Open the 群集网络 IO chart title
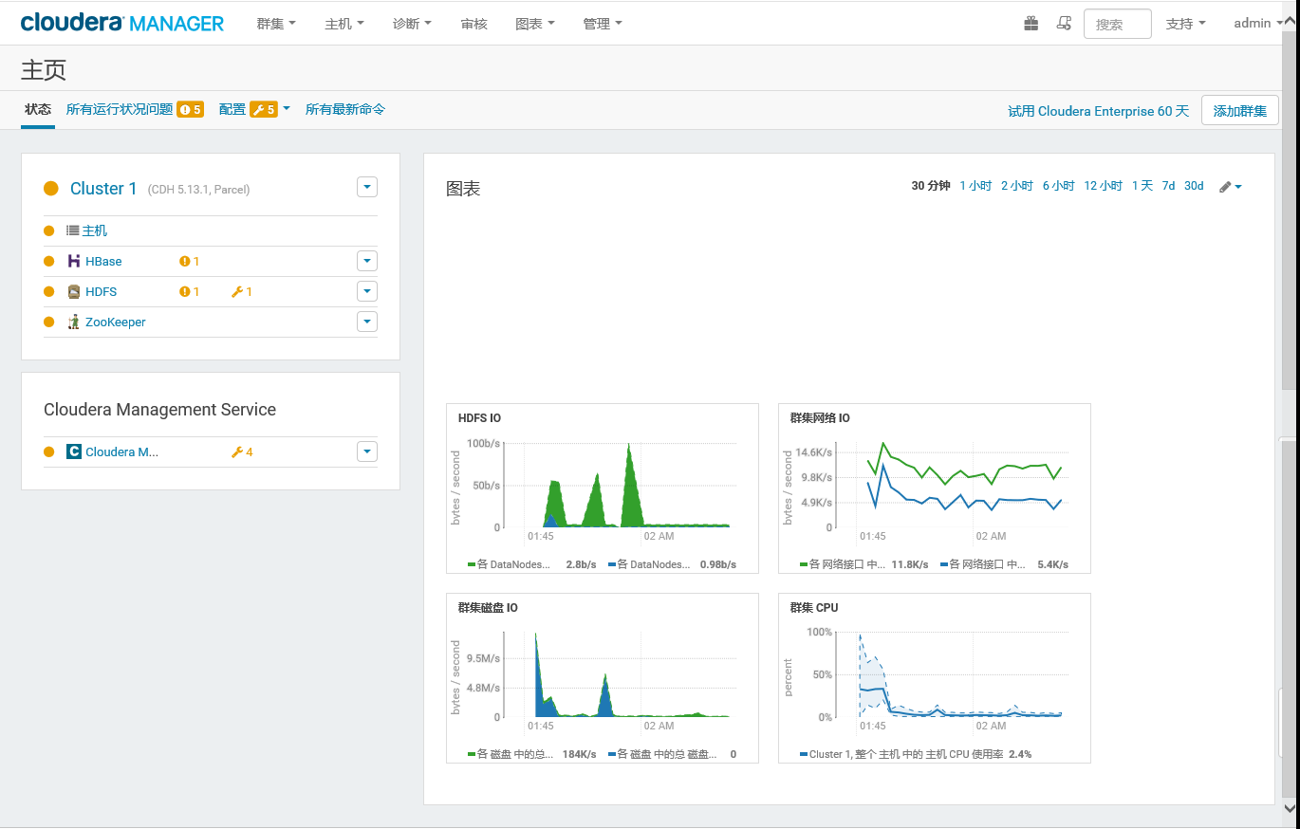 point(820,417)
